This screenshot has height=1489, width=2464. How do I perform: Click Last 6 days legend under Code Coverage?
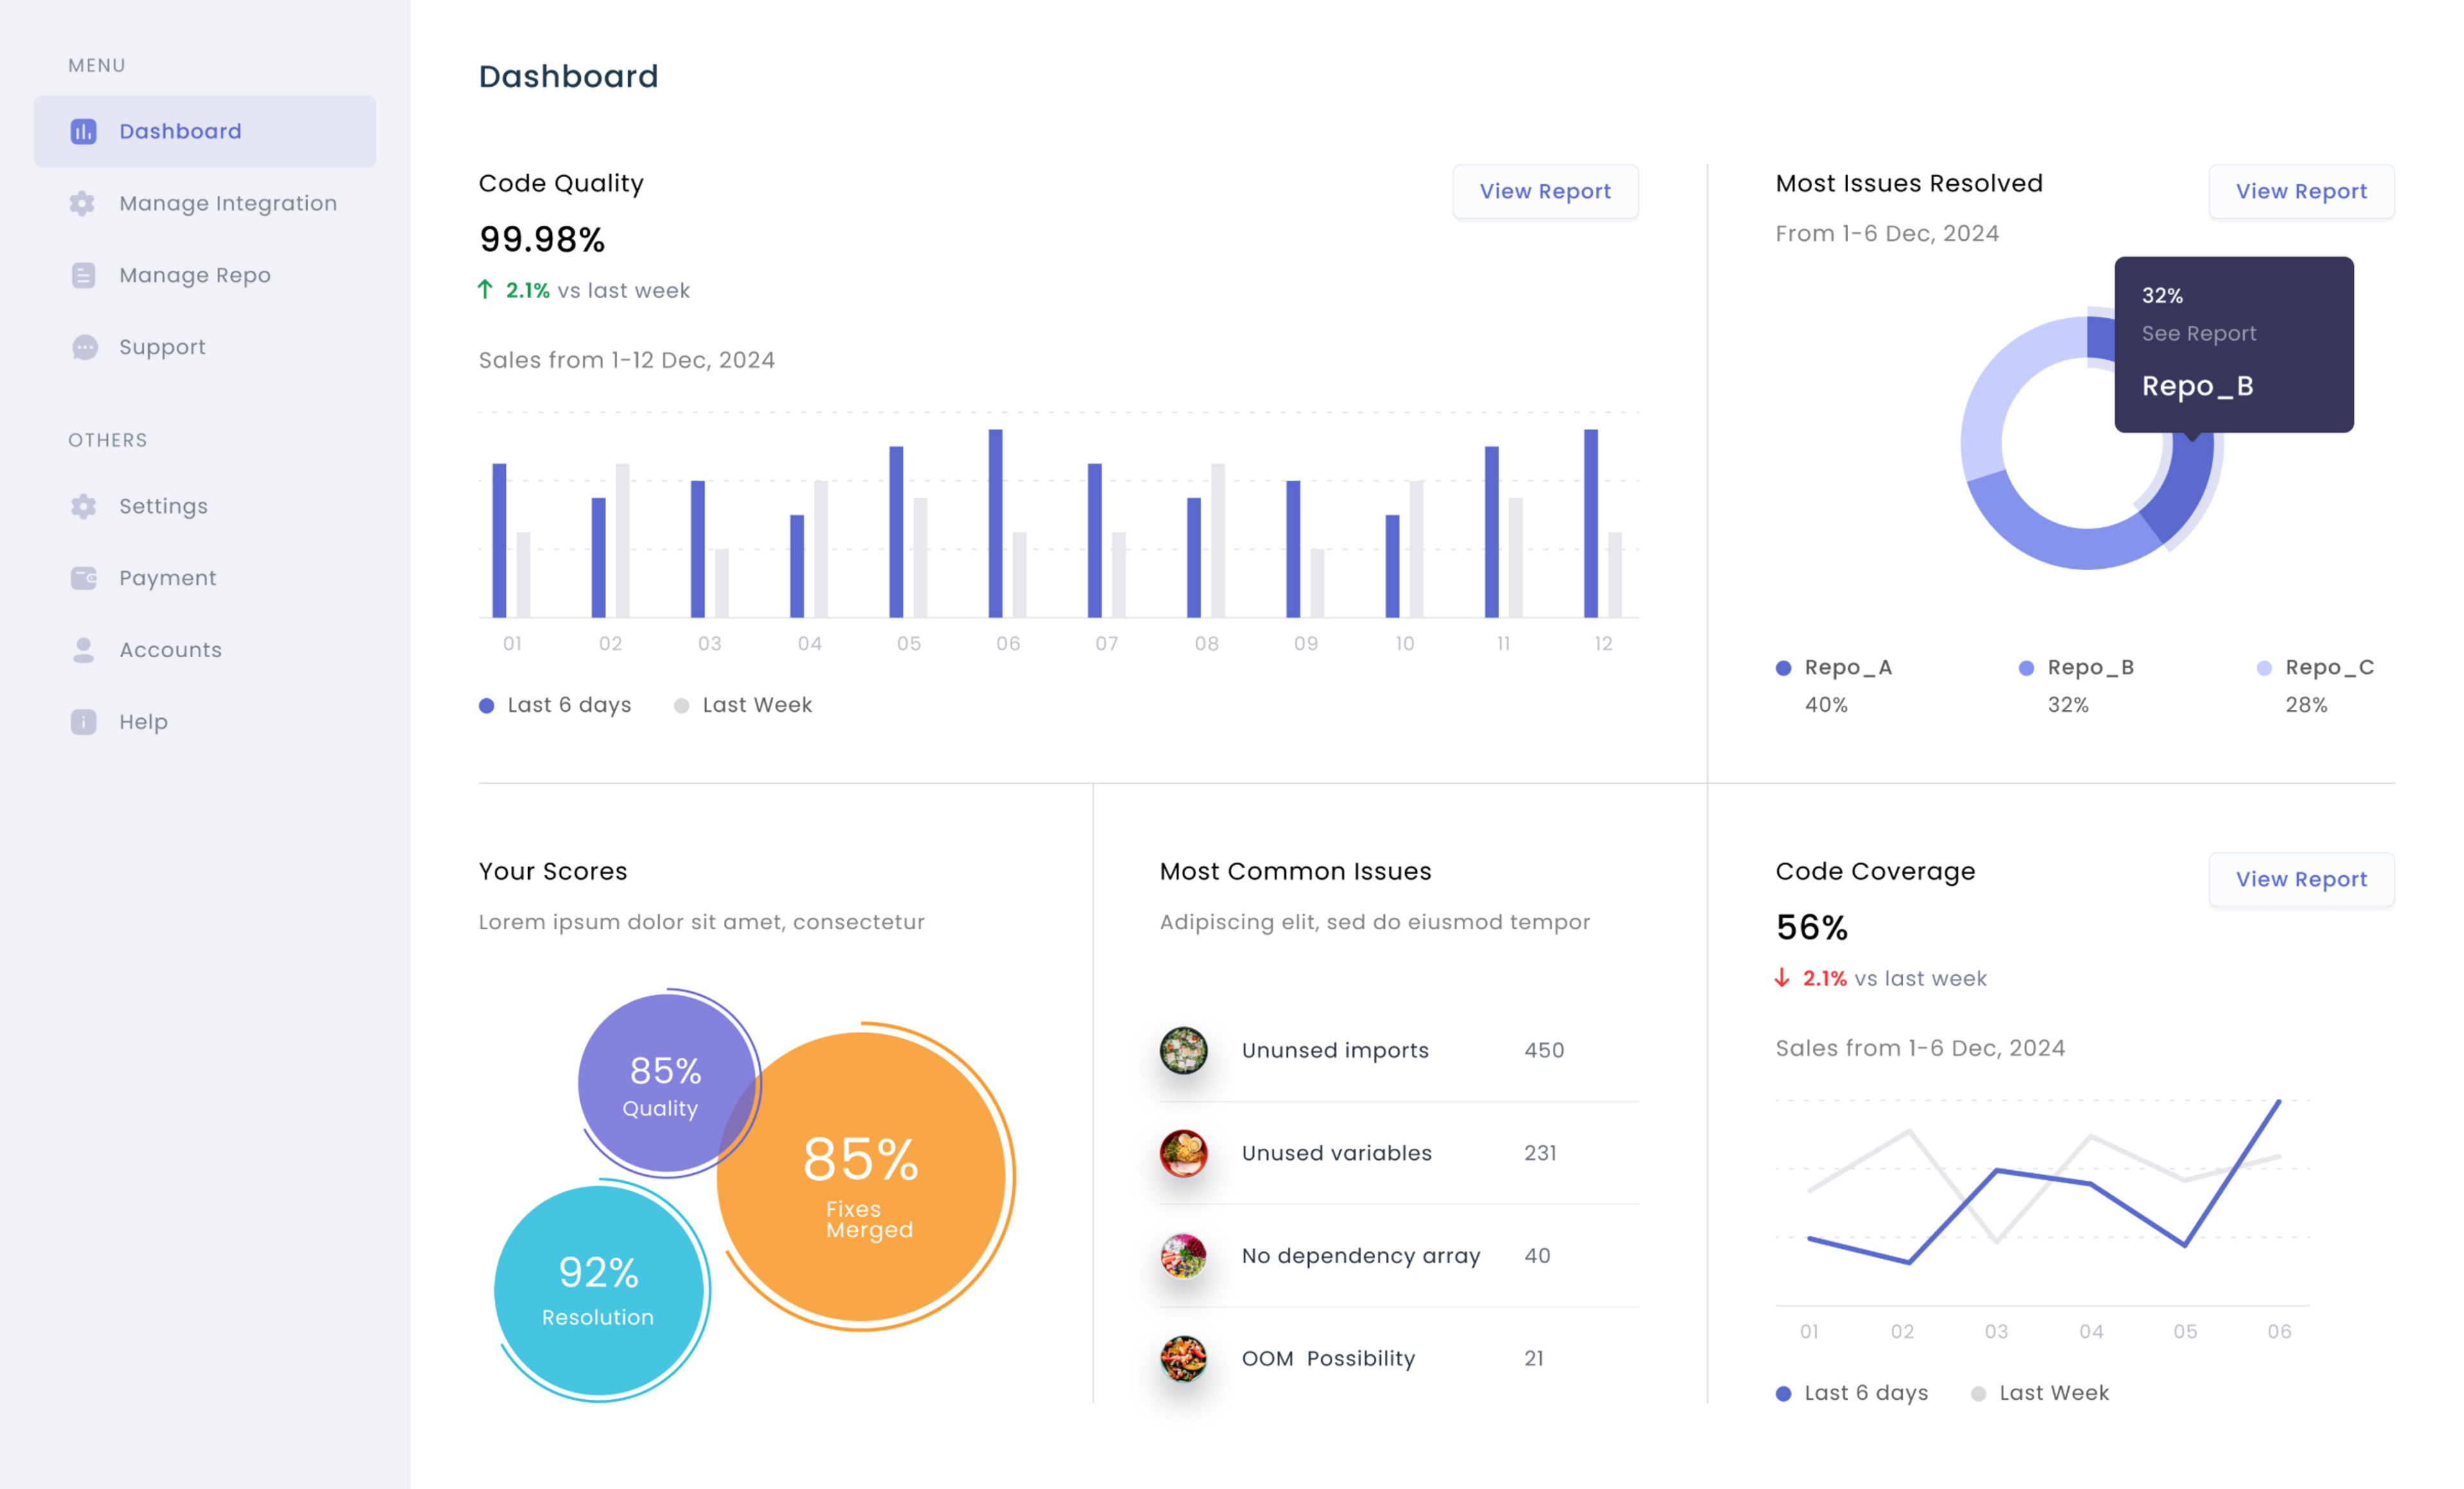click(1852, 1393)
